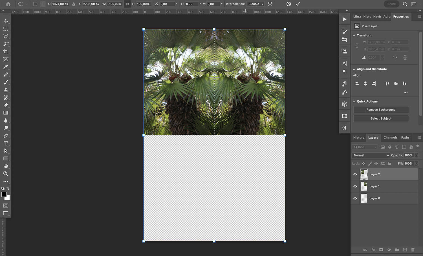
Task: Select the Horizontal Type tool
Action: (x=6, y=143)
